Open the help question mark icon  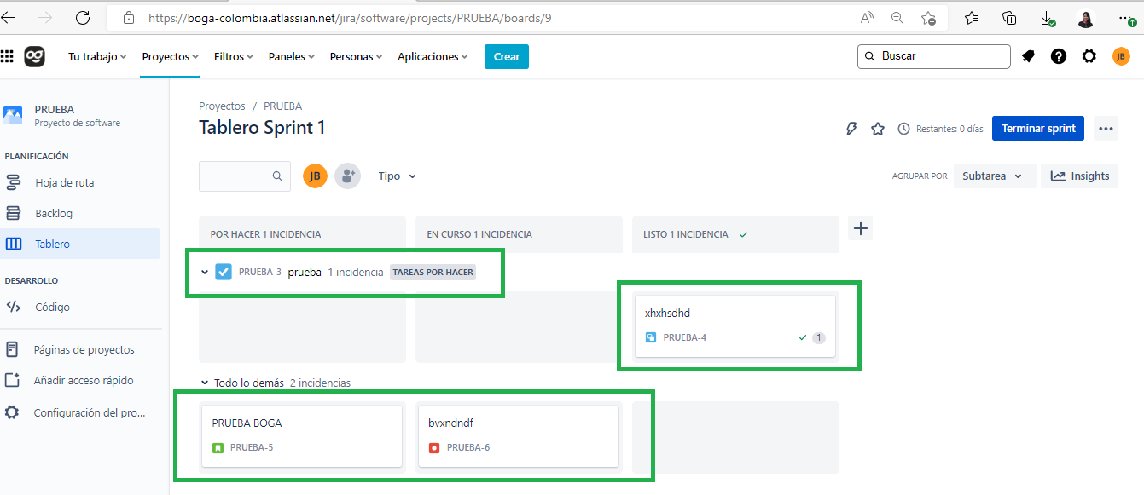(x=1059, y=56)
